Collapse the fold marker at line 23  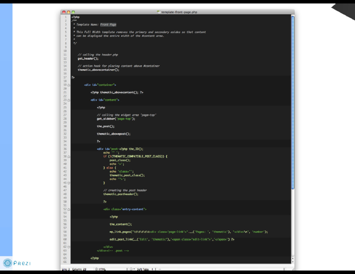(69, 100)
